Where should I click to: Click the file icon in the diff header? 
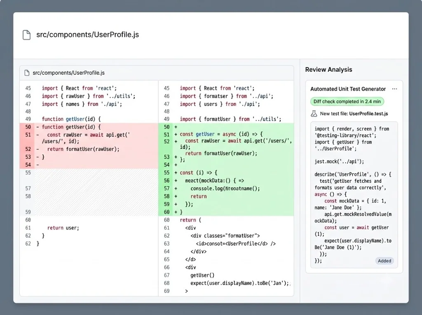pyautogui.click(x=27, y=73)
